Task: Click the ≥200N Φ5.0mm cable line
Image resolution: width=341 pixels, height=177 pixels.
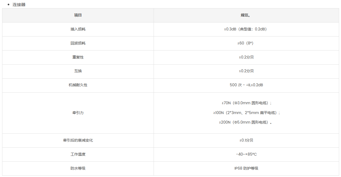Action: pos(246,122)
